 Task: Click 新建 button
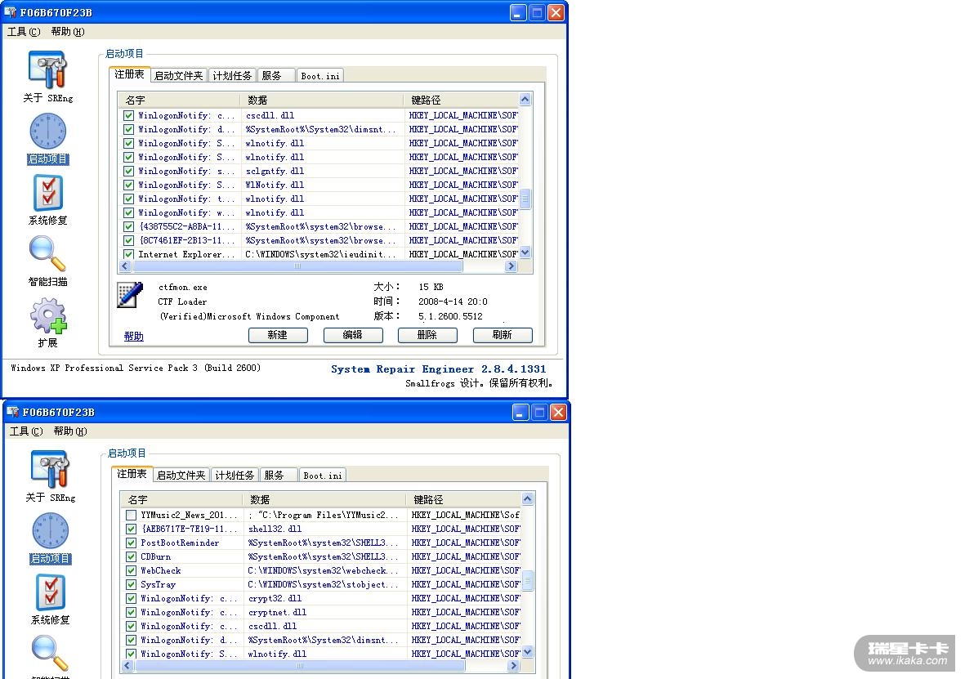click(278, 335)
